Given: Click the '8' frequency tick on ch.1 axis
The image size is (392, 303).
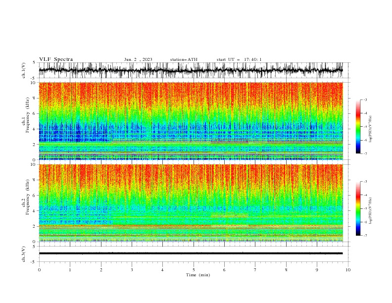Looking at the screenshot, I should click(x=35, y=98).
